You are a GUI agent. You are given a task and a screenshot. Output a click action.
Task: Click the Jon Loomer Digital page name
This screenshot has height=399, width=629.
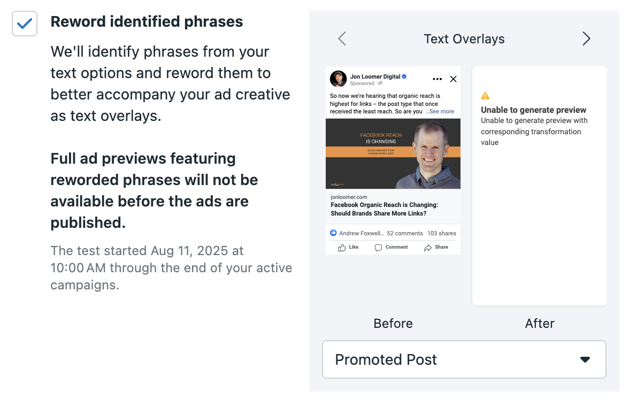pyautogui.click(x=375, y=76)
